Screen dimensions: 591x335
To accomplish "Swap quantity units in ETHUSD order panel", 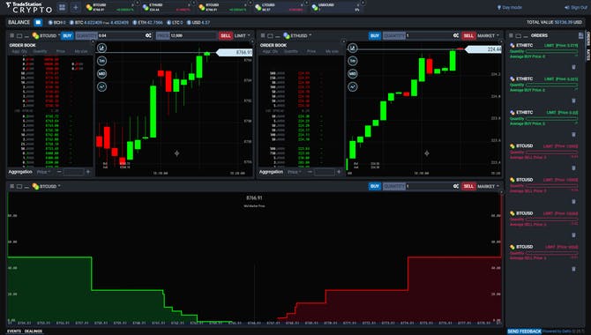I will pos(456,36).
